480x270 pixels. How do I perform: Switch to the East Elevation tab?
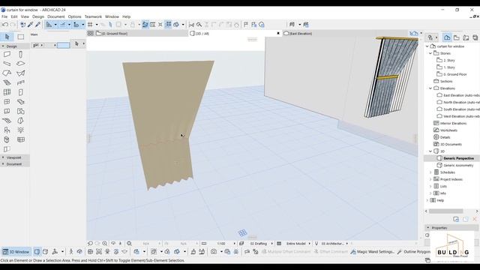[298, 33]
